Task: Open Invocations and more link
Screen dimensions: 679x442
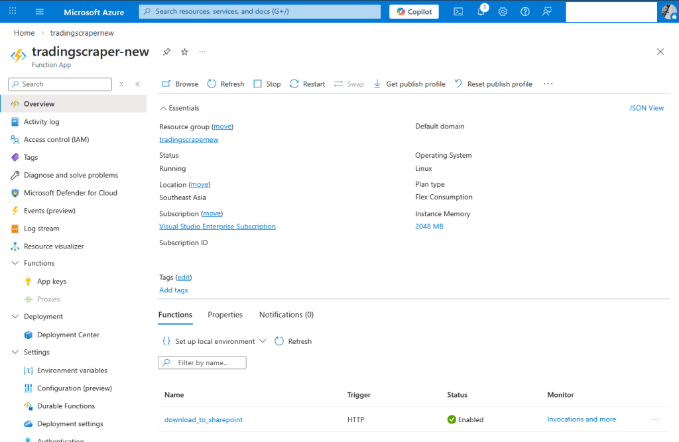Action: click(x=582, y=419)
